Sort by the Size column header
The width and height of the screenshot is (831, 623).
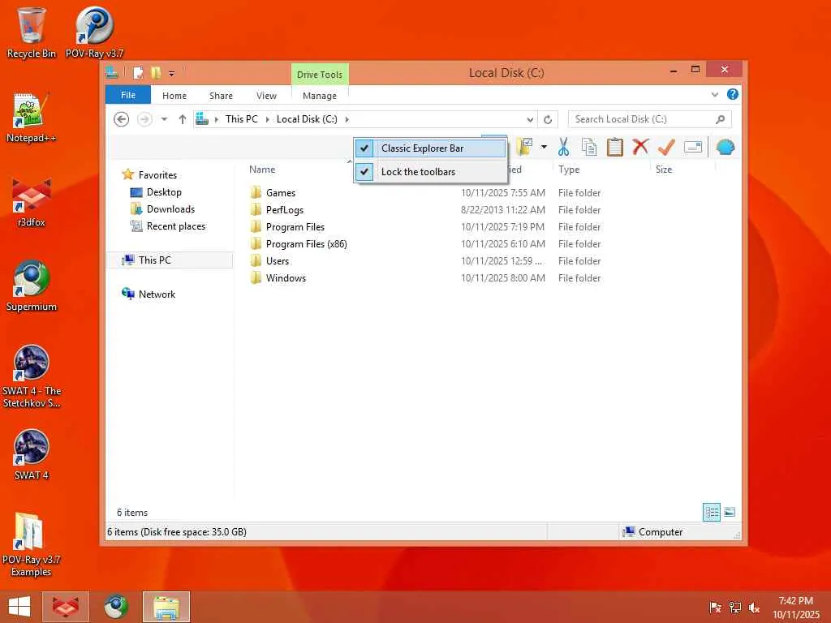click(664, 170)
